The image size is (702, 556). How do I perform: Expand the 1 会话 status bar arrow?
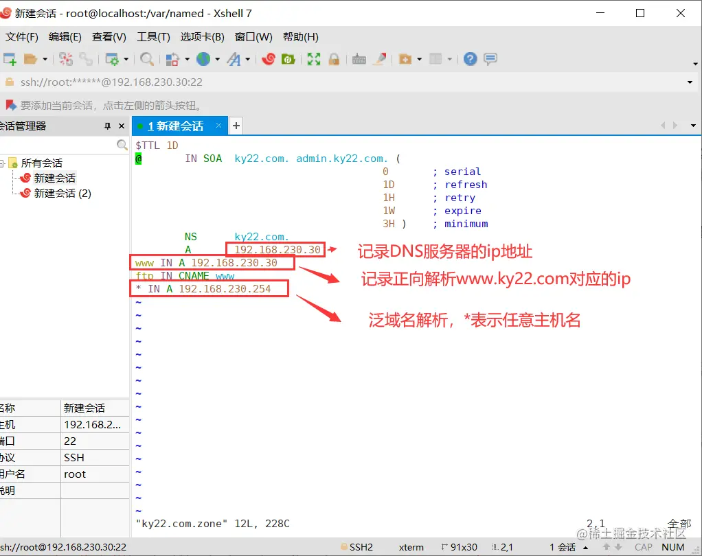tap(586, 548)
